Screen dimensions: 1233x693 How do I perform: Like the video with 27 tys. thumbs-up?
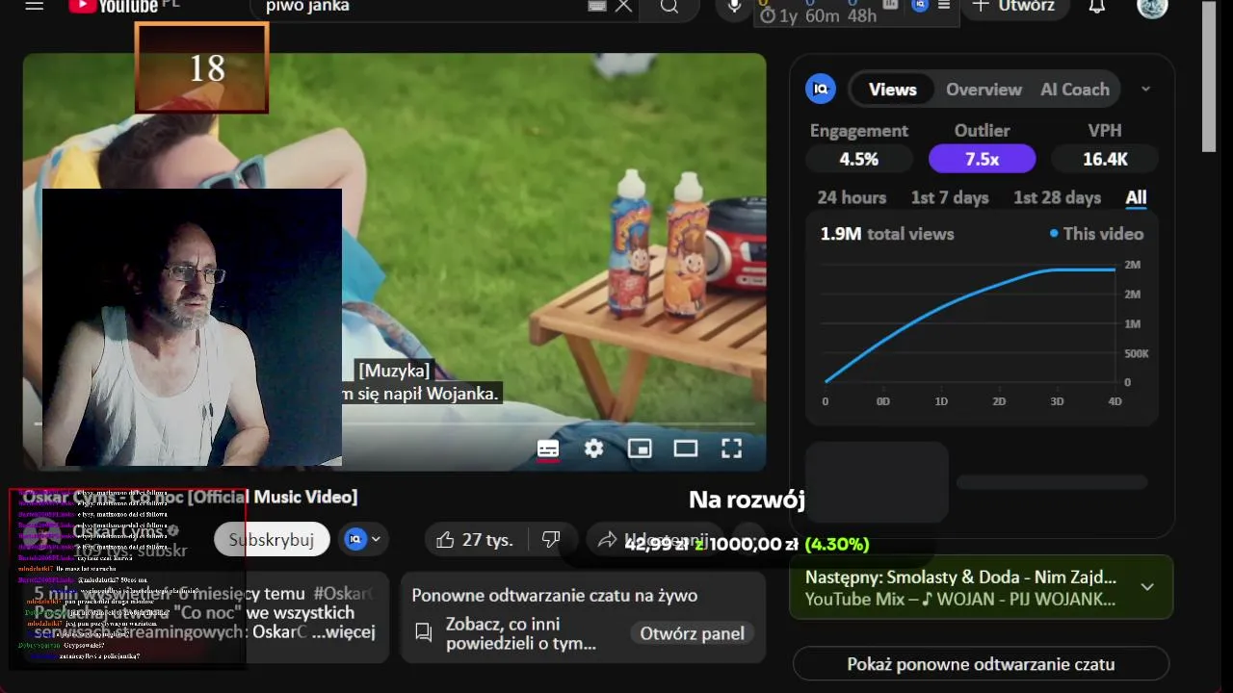[x=475, y=540]
